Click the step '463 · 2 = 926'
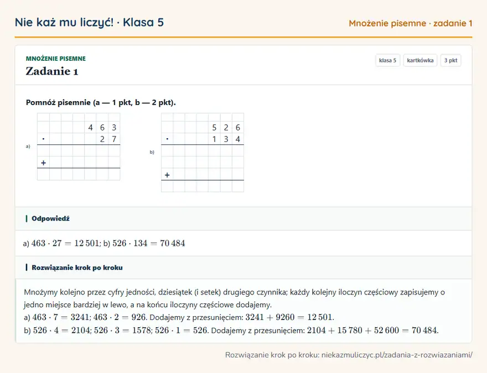This screenshot has height=373, width=487. pos(120,318)
